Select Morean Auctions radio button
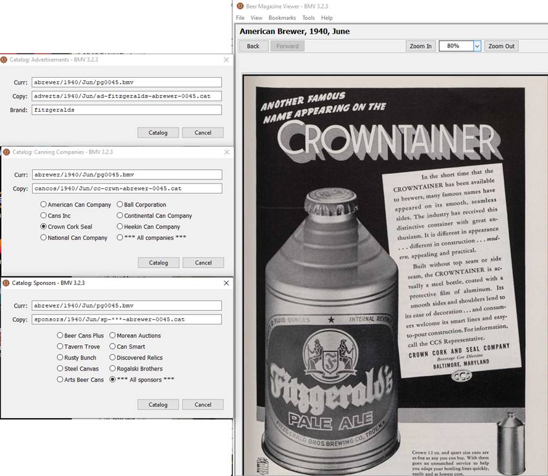 point(112,335)
